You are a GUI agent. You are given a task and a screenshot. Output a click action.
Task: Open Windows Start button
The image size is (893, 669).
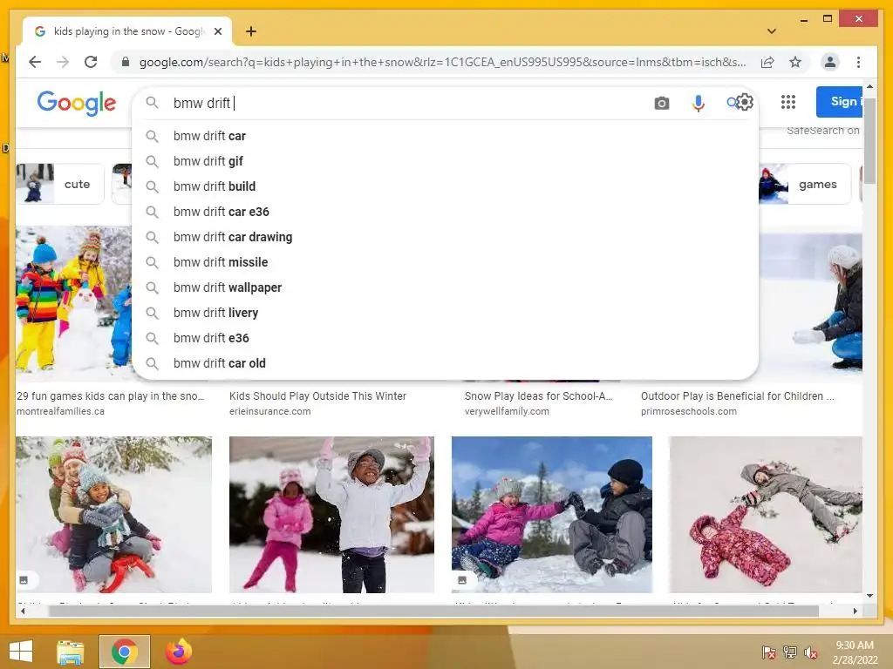click(21, 652)
